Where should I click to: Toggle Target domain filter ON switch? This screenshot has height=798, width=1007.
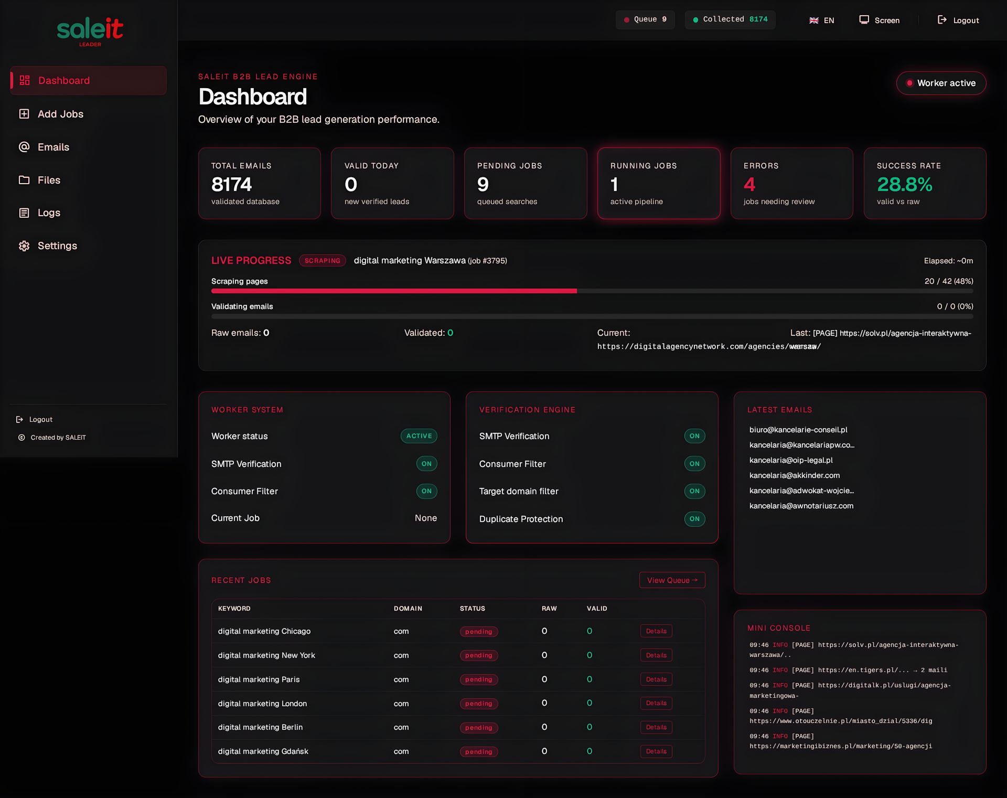pyautogui.click(x=694, y=491)
